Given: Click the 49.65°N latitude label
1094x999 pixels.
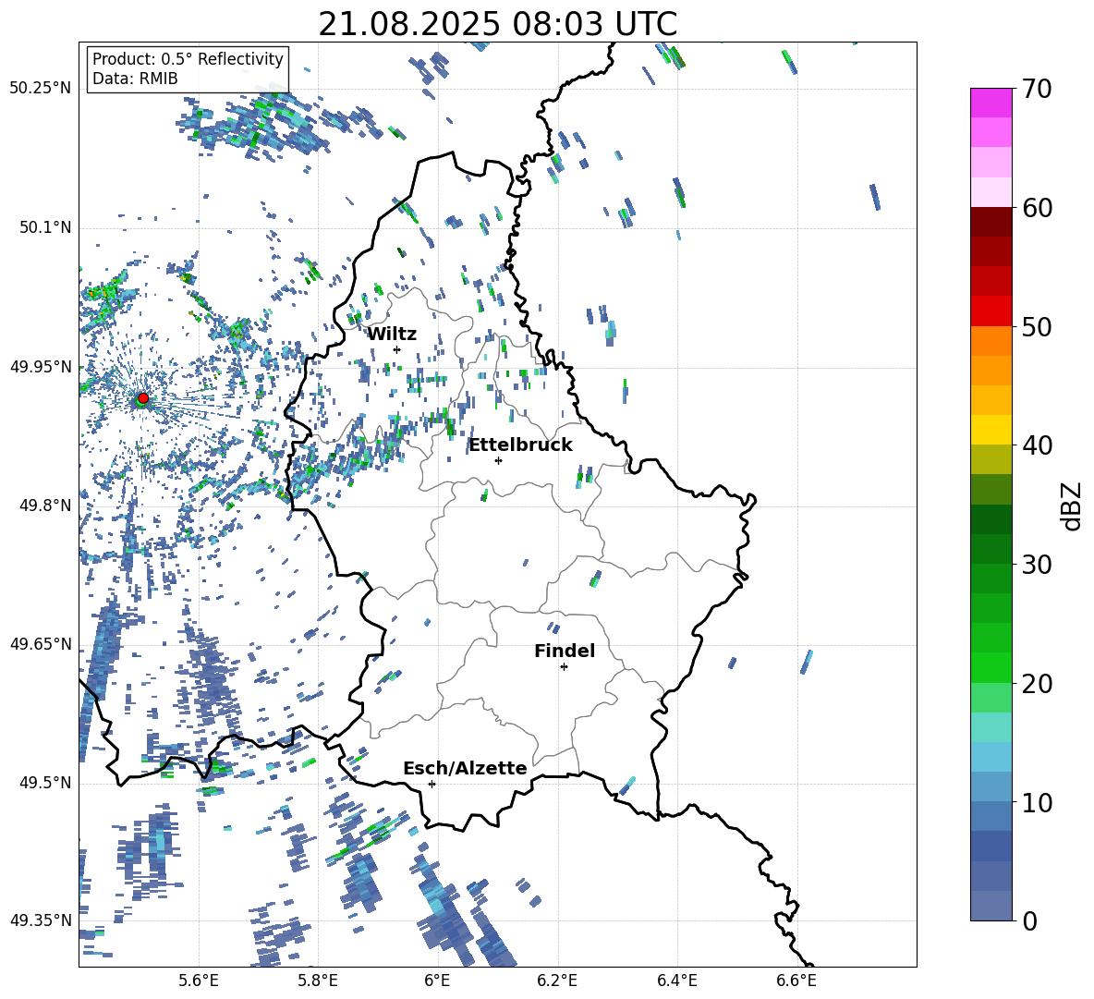Looking at the screenshot, I should [x=41, y=644].
